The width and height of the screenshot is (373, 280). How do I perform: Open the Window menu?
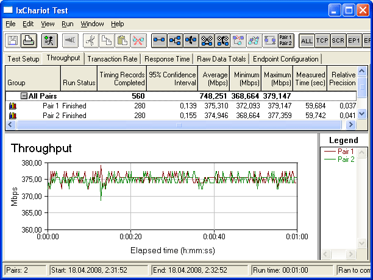pyautogui.click(x=92, y=24)
